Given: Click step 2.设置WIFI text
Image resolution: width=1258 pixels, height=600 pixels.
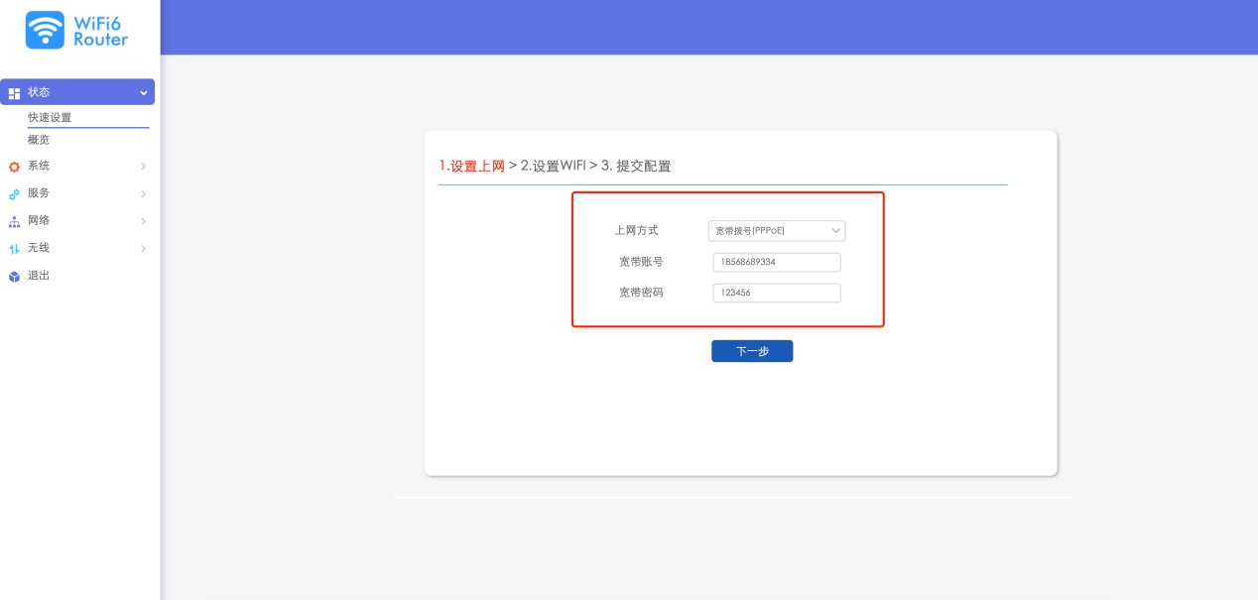Looking at the screenshot, I should pos(553,166).
